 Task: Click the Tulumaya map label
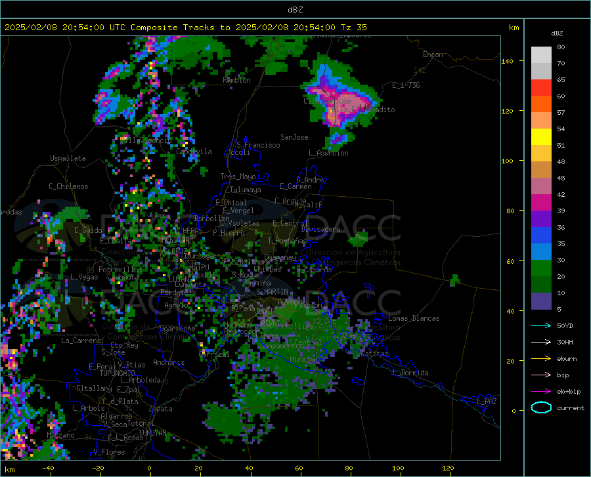pyautogui.click(x=245, y=190)
